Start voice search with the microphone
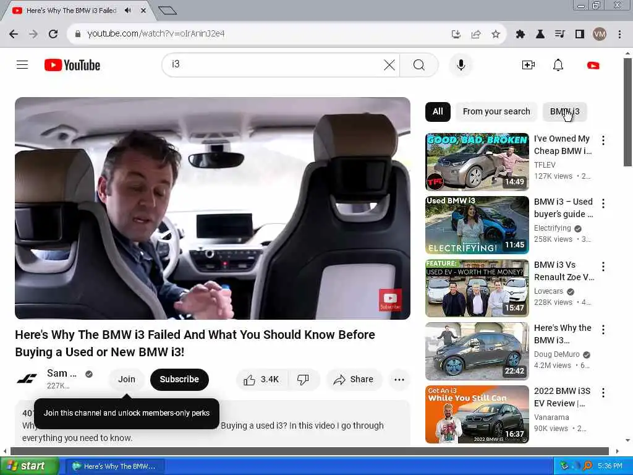Image resolution: width=633 pixels, height=475 pixels. 461,64
